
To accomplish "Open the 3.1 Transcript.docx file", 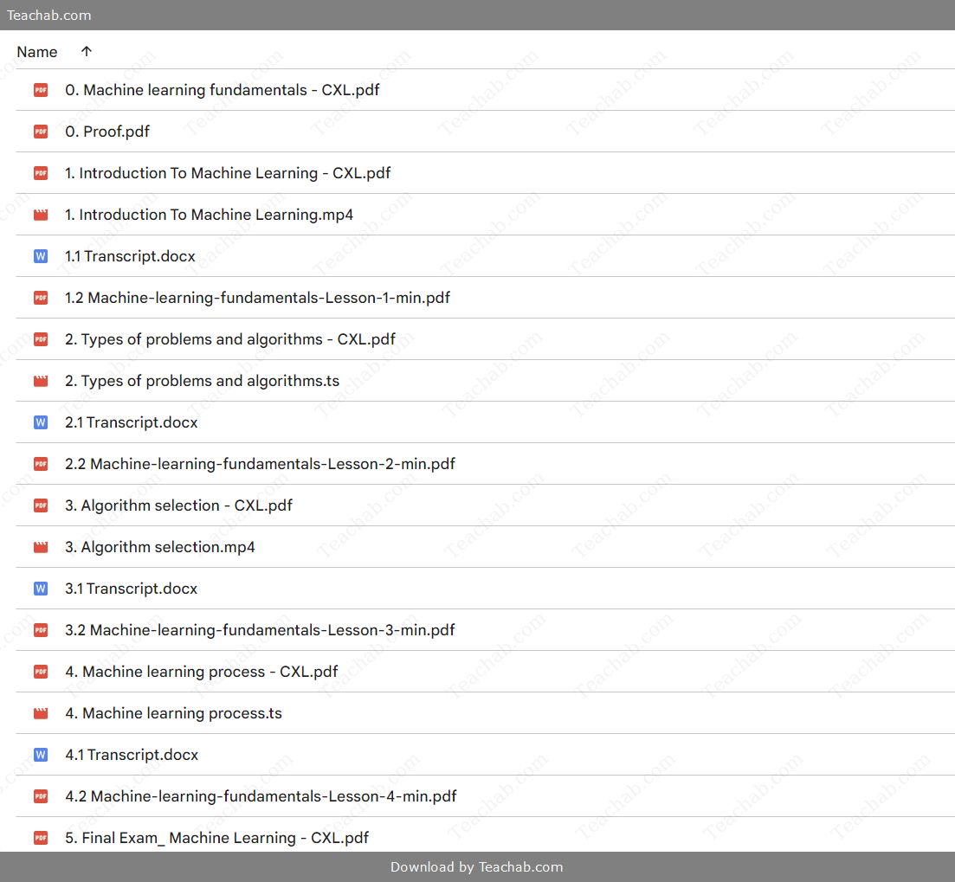I will [132, 589].
